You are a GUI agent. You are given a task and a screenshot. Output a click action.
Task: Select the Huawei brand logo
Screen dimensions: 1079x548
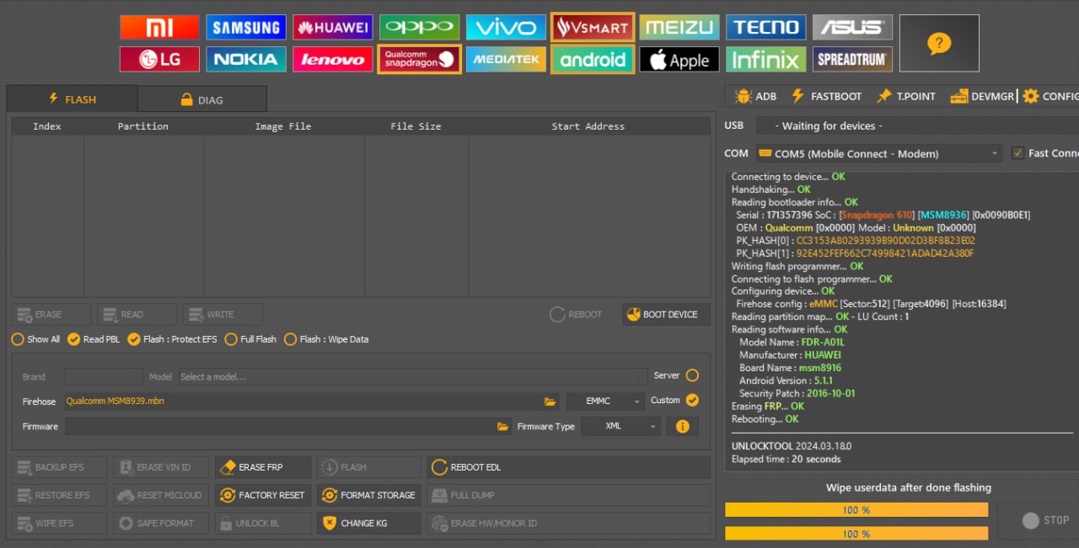[333, 27]
